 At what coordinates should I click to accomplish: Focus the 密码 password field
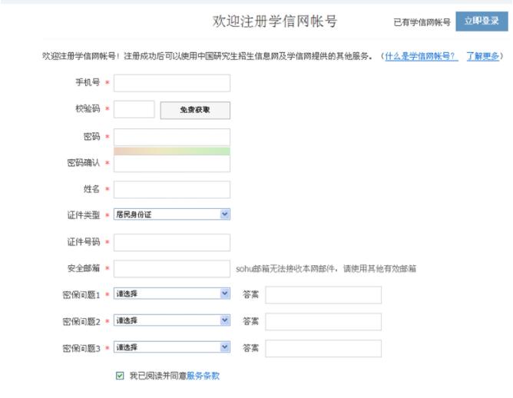(x=172, y=137)
